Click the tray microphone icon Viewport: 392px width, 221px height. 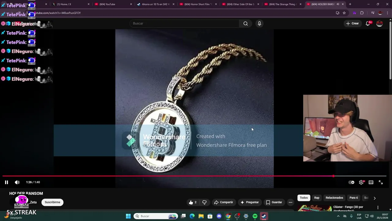tap(351, 216)
